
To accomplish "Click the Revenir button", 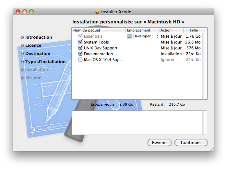I will 160,142.
